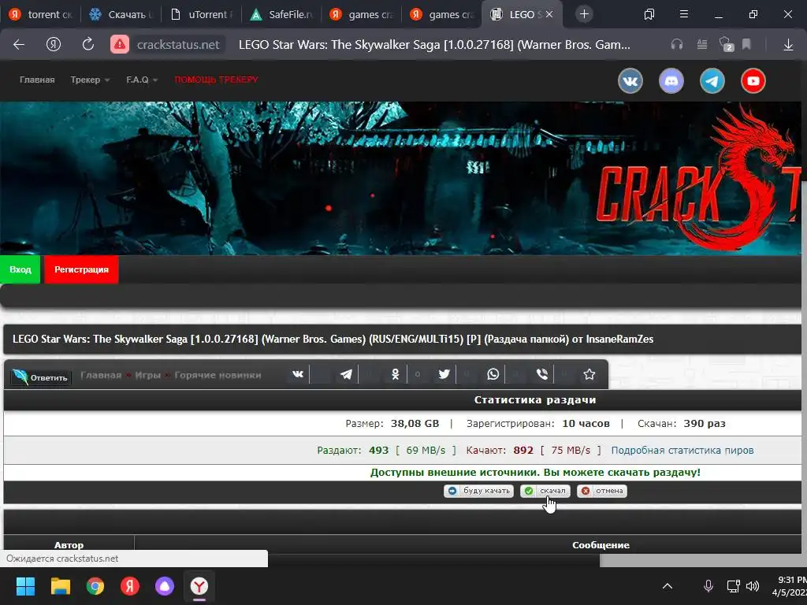Share to Twitter via share bar icon
807x605 pixels.
(444, 374)
